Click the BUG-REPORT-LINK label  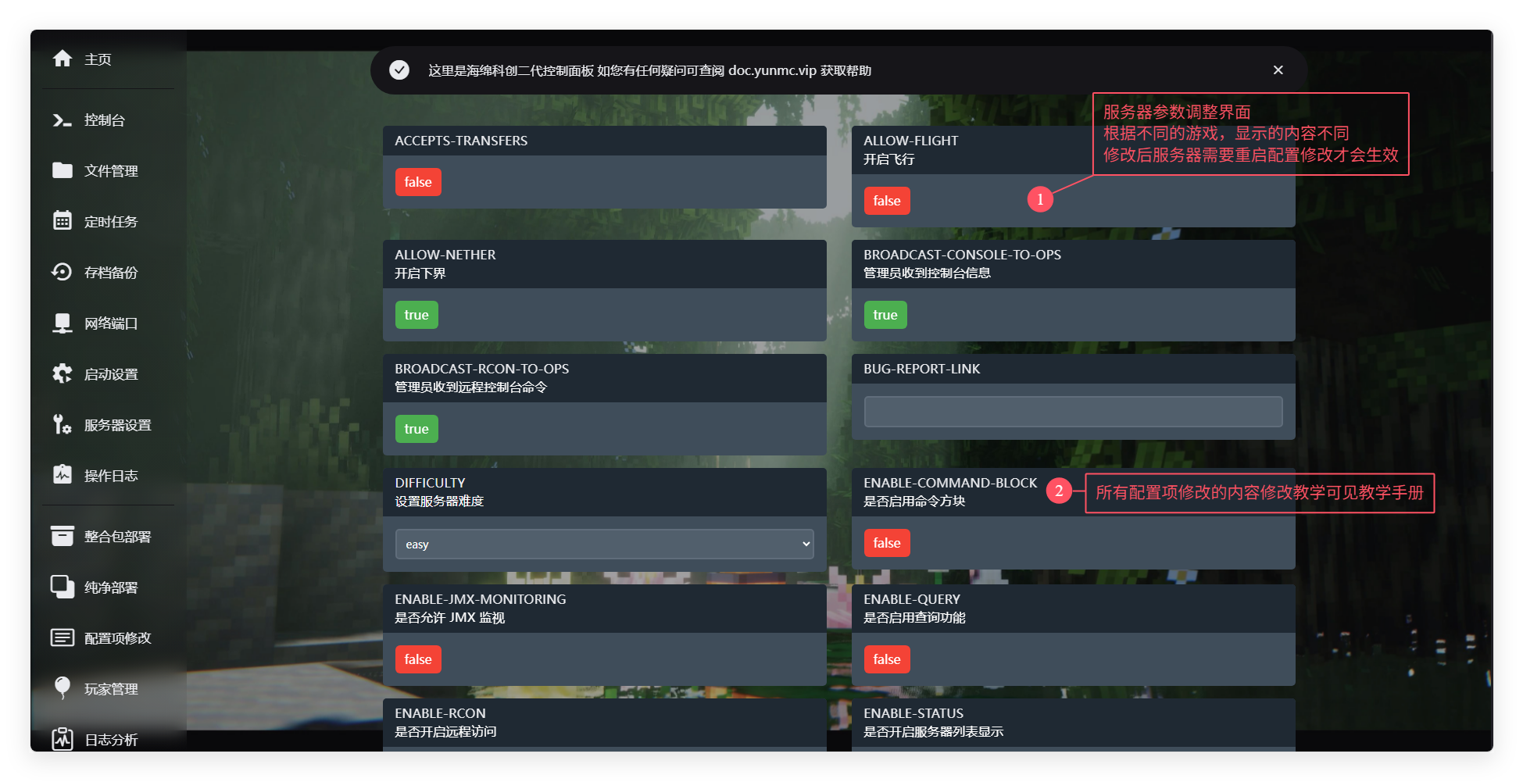pyautogui.click(x=922, y=369)
